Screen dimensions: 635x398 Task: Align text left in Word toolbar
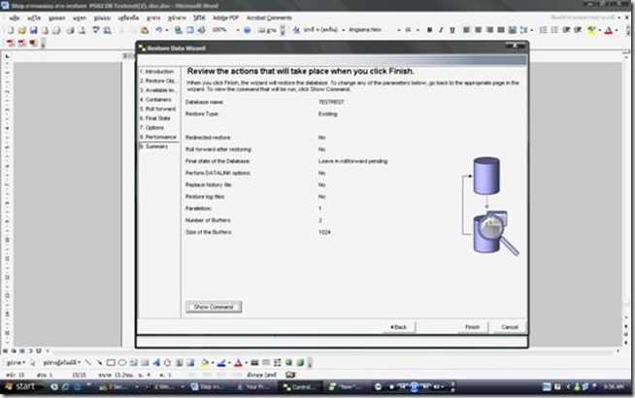466,30
